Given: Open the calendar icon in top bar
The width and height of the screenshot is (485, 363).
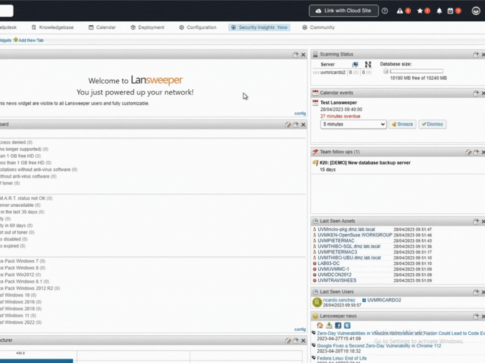Looking at the screenshot, I should tap(451, 11).
